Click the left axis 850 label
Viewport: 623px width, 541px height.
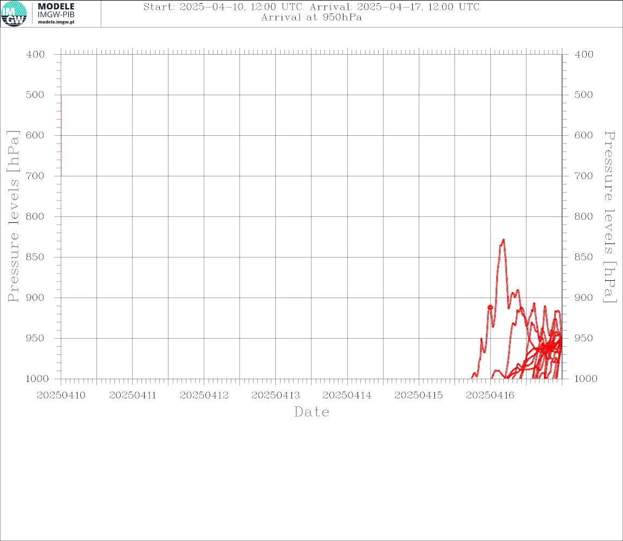click(x=35, y=257)
